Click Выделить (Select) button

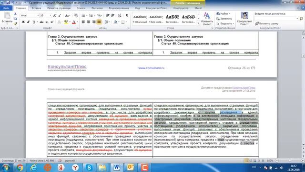[225, 23]
